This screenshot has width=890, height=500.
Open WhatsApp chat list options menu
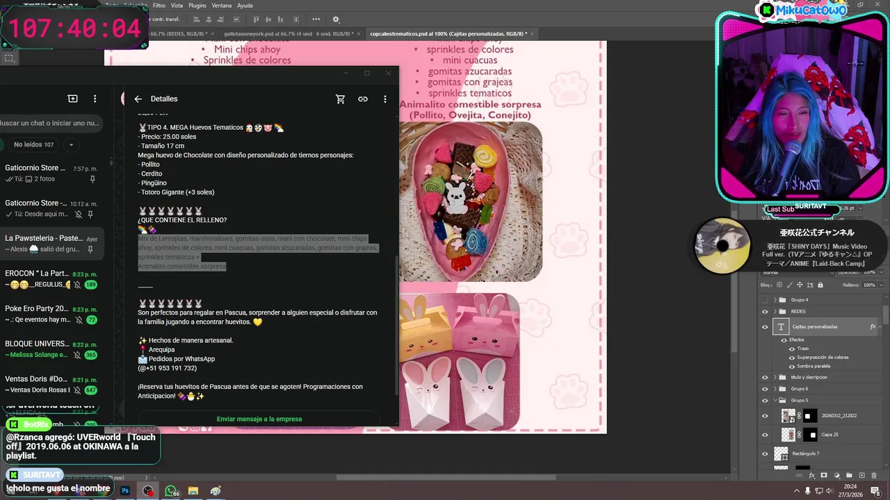(95, 99)
